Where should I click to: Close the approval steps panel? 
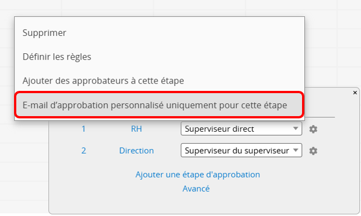pos(355,93)
